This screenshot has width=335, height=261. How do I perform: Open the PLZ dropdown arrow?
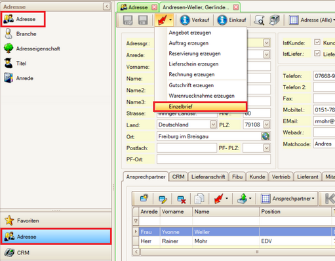click(x=267, y=125)
